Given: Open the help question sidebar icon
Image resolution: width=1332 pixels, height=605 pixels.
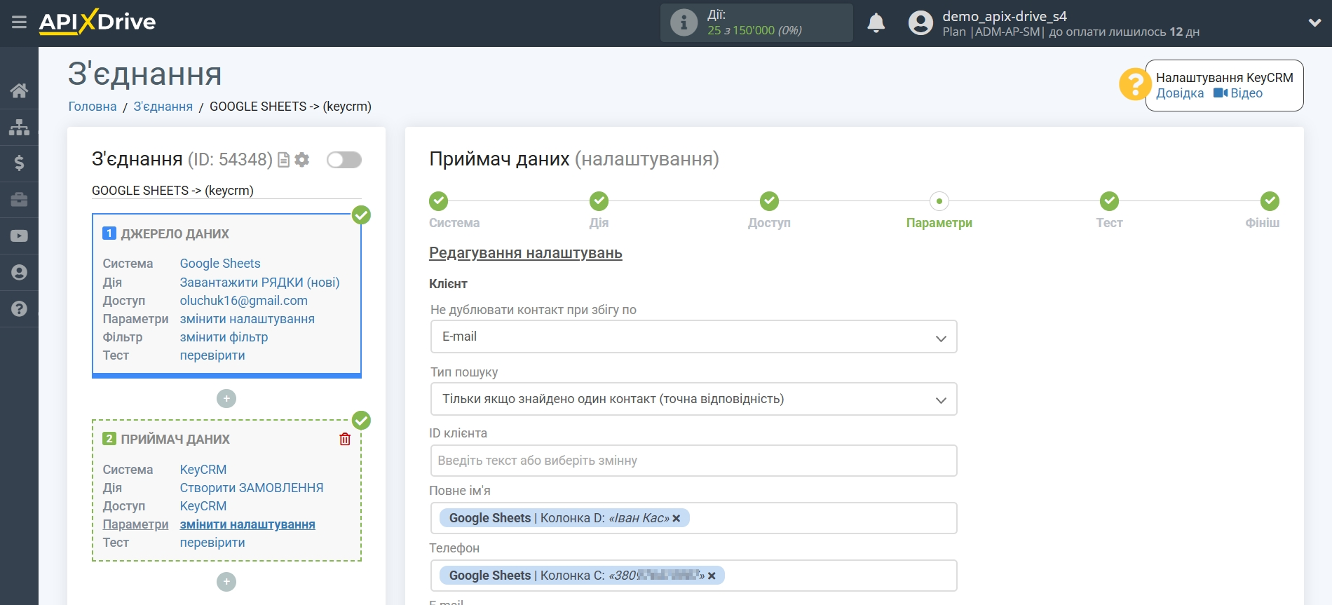Looking at the screenshot, I should (x=19, y=309).
